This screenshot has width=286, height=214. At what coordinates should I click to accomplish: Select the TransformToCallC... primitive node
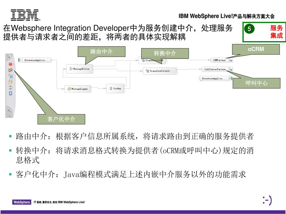pyautogui.click(x=160, y=71)
